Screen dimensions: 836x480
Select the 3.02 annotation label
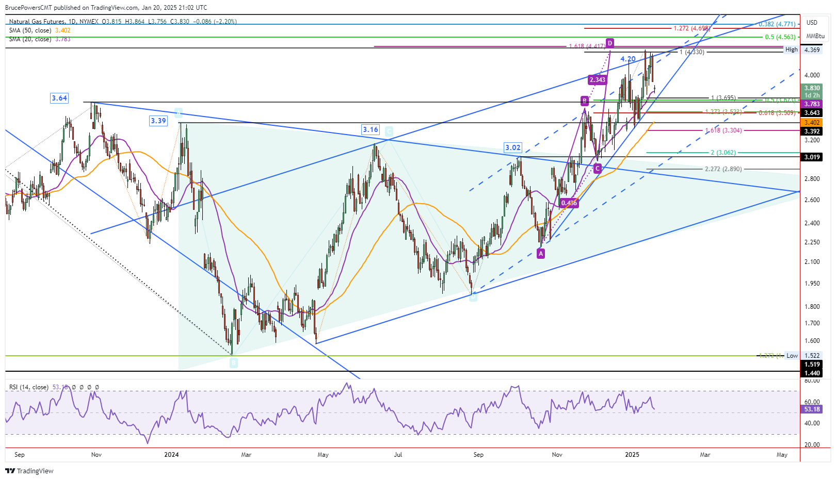pos(513,147)
